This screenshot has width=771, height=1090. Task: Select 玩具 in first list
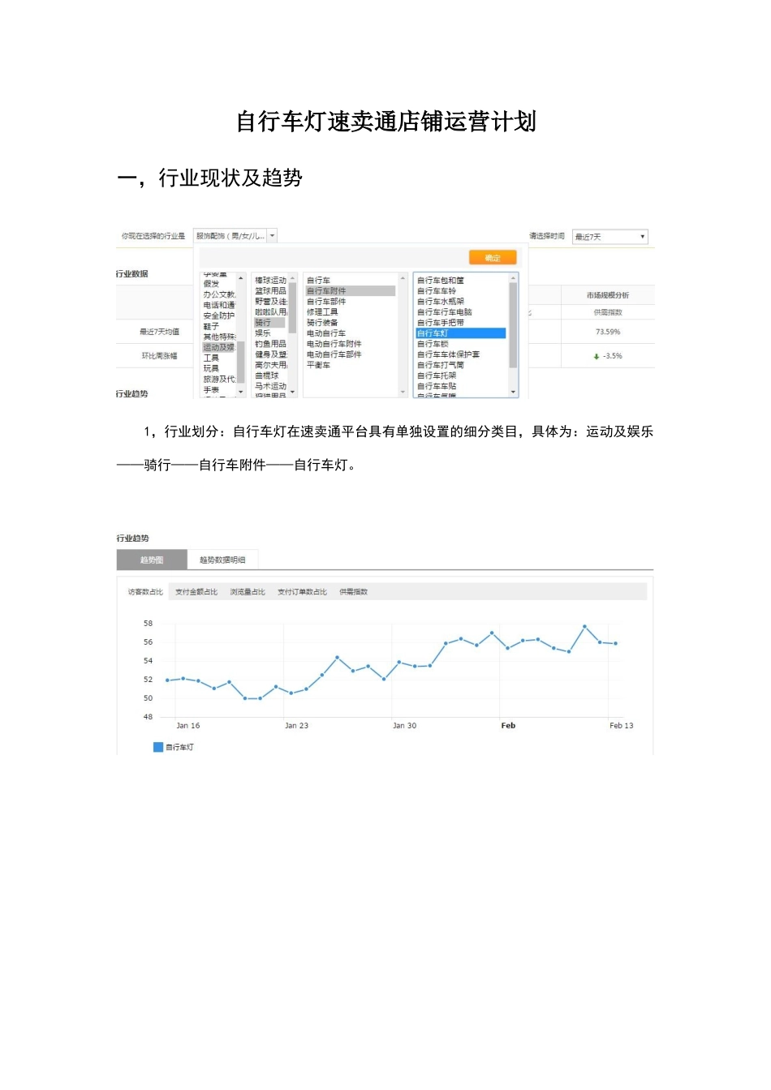pyautogui.click(x=211, y=368)
